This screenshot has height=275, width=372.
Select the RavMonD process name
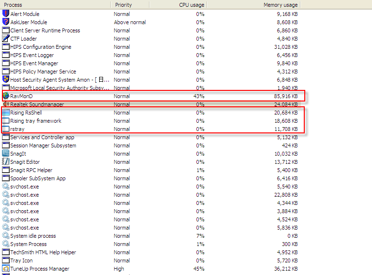[x=21, y=96]
